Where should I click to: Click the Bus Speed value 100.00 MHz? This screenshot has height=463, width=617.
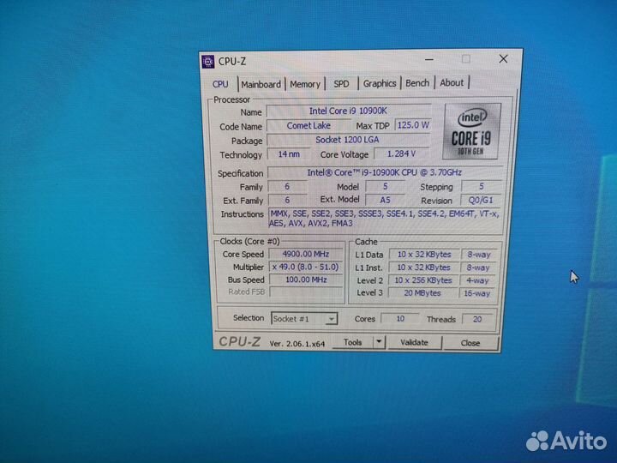click(306, 280)
